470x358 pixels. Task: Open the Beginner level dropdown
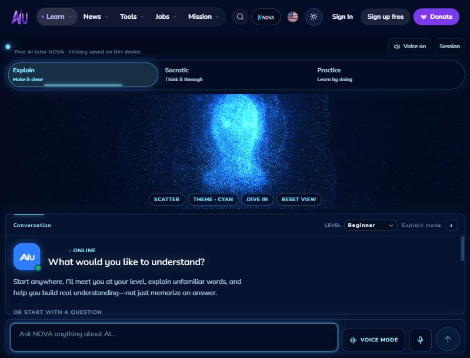point(371,225)
